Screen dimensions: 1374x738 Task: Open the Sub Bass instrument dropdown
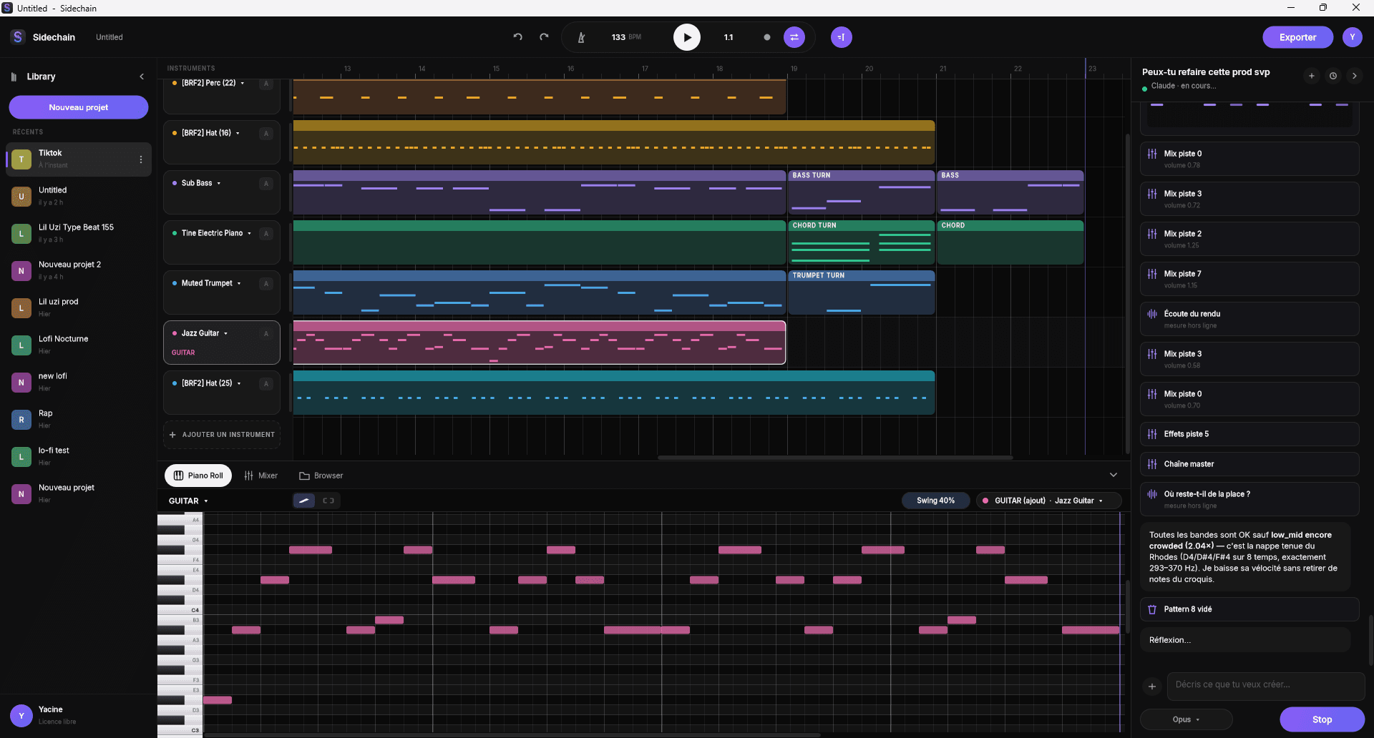[x=219, y=183]
